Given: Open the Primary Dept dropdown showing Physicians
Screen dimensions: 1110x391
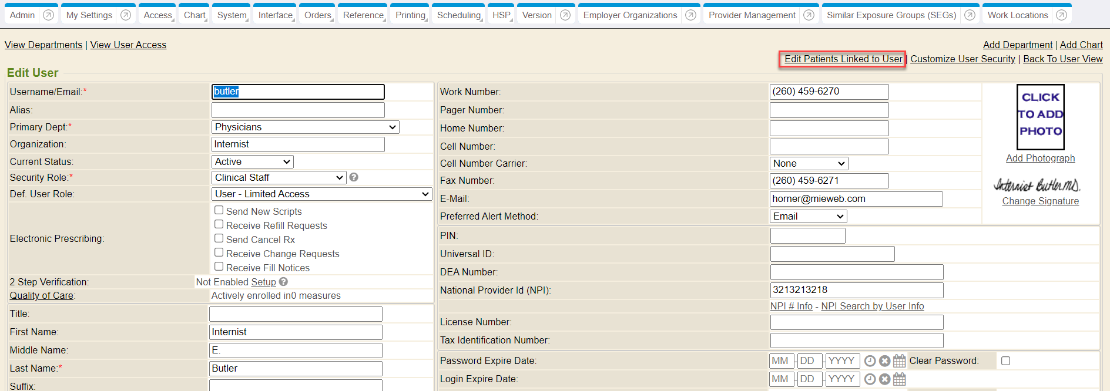Looking at the screenshot, I should coord(305,127).
